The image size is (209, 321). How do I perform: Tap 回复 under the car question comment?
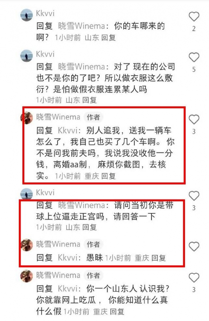[x=108, y=38]
